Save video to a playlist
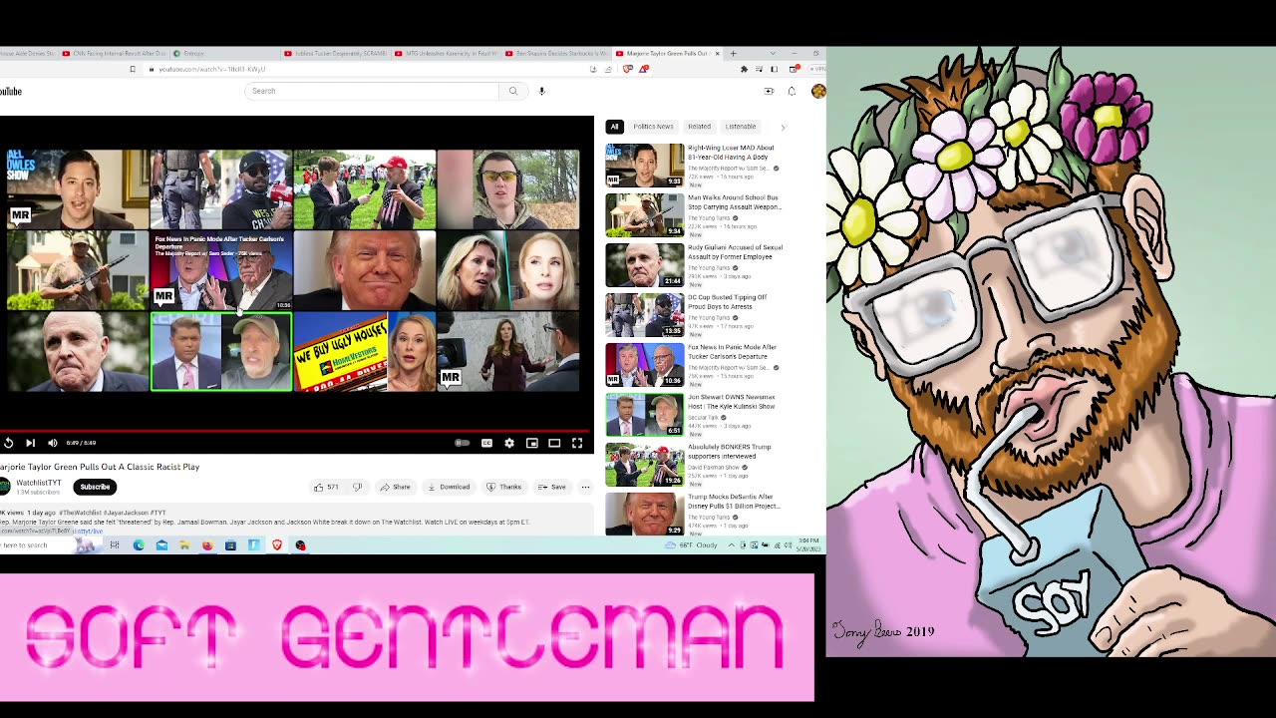Screen dimensions: 1276x718 [x=552, y=487]
